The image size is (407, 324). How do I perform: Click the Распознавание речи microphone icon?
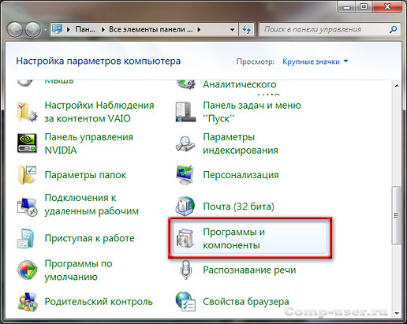coord(185,270)
